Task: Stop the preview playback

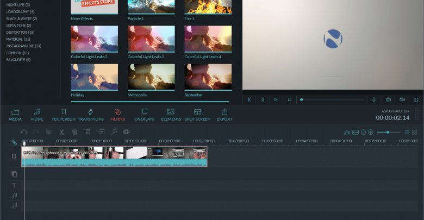Action: tap(289, 99)
